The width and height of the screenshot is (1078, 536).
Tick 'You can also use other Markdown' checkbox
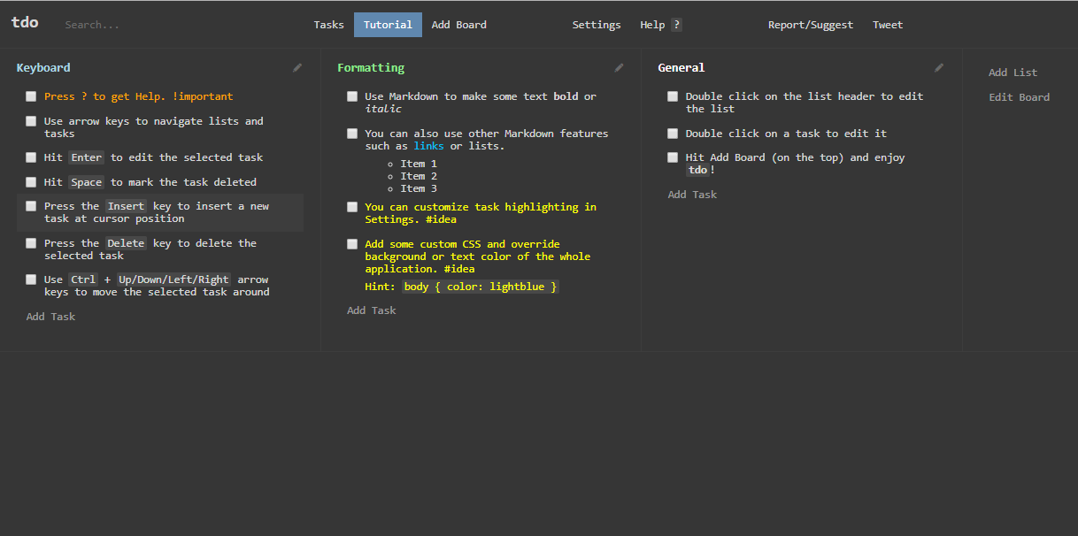coord(352,134)
